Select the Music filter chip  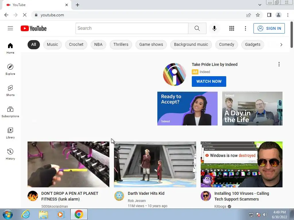53,44
